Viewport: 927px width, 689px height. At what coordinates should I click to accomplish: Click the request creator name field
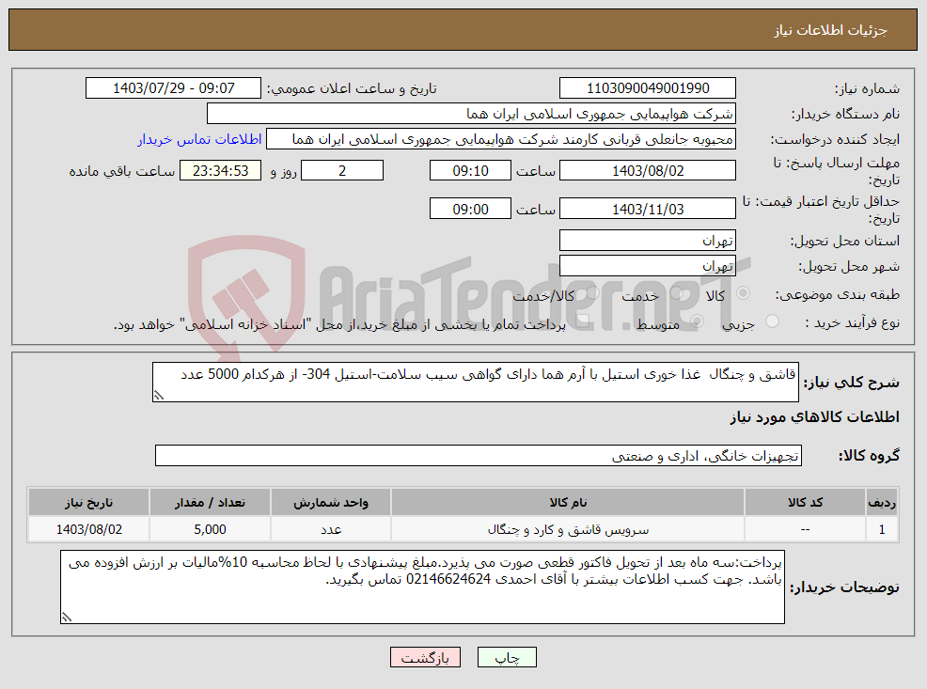[501, 139]
